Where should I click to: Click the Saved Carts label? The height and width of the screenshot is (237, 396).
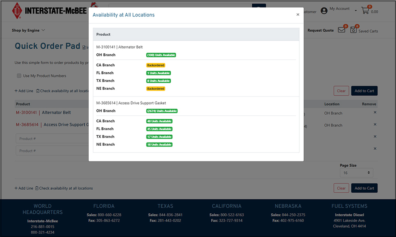point(368,31)
